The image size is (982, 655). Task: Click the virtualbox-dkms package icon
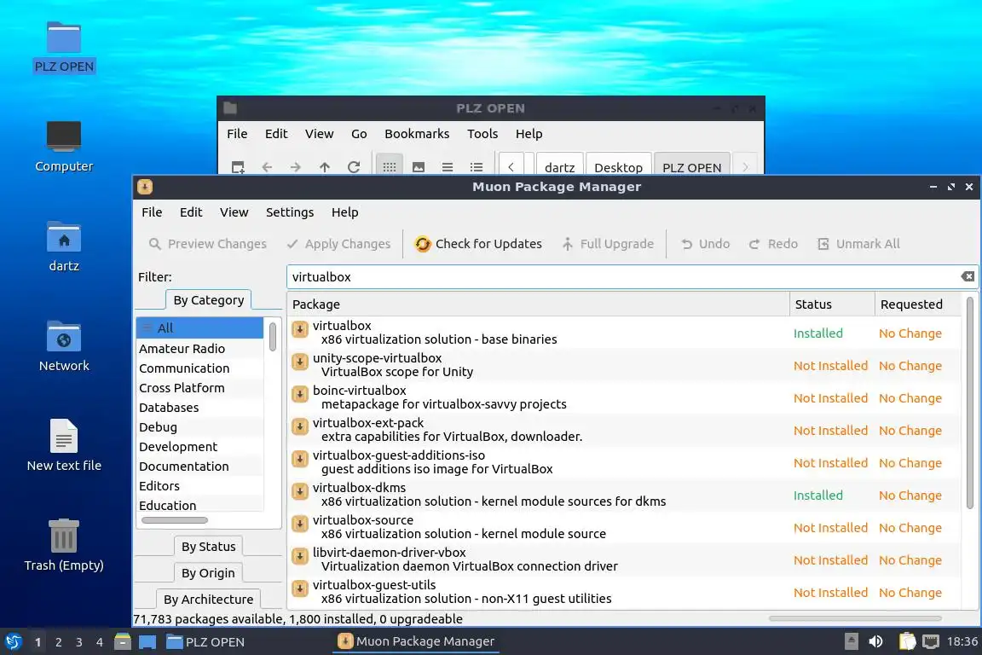point(300,491)
